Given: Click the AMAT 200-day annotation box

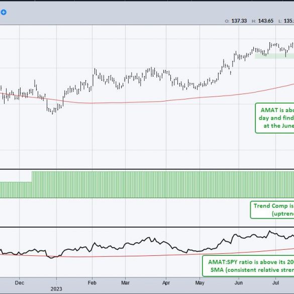Looking at the screenshot, I should pos(274,118).
